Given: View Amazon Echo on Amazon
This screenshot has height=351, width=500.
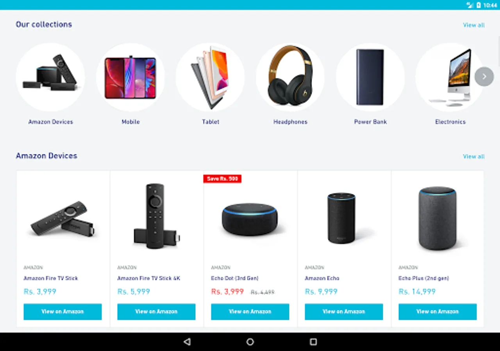Looking at the screenshot, I should (344, 312).
